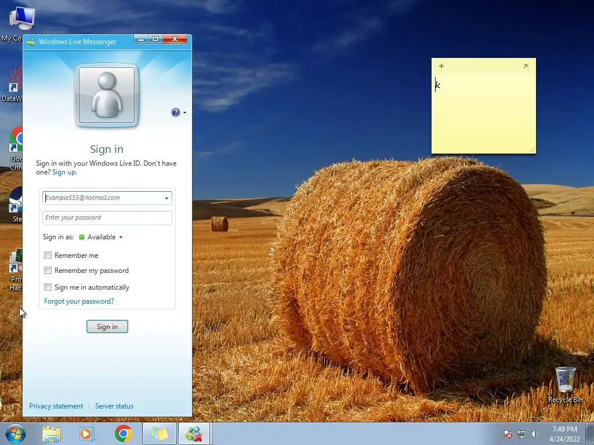The image size is (594, 445).
Task: Click the Sign up link
Action: (x=64, y=172)
